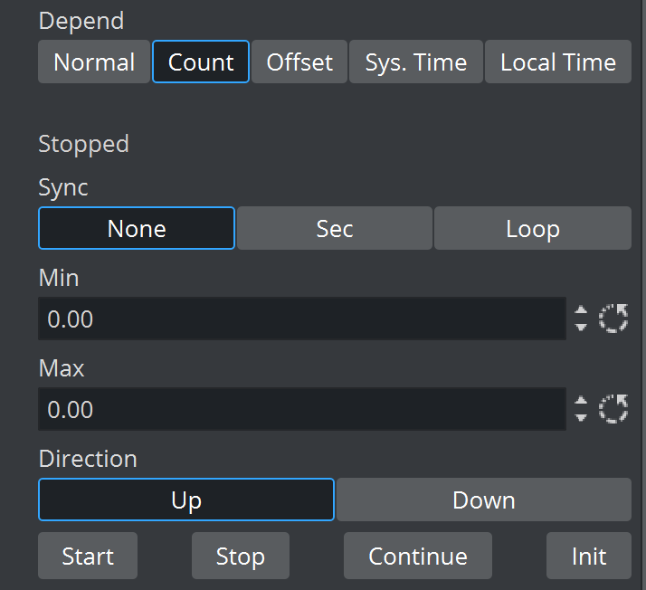Click the Min field stepper up arrow

pos(581,311)
